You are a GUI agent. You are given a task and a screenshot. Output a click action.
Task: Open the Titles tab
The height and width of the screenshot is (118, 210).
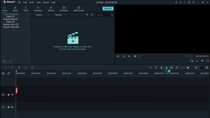pos(26,9)
